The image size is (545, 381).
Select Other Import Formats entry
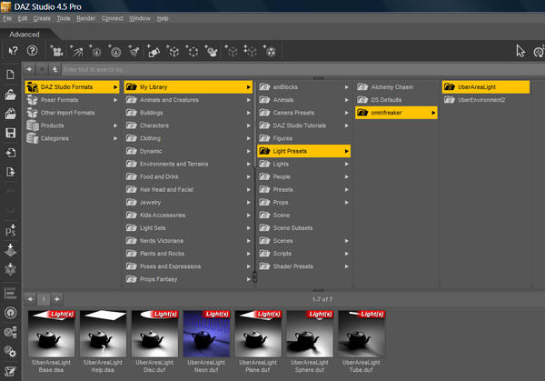[x=73, y=113]
